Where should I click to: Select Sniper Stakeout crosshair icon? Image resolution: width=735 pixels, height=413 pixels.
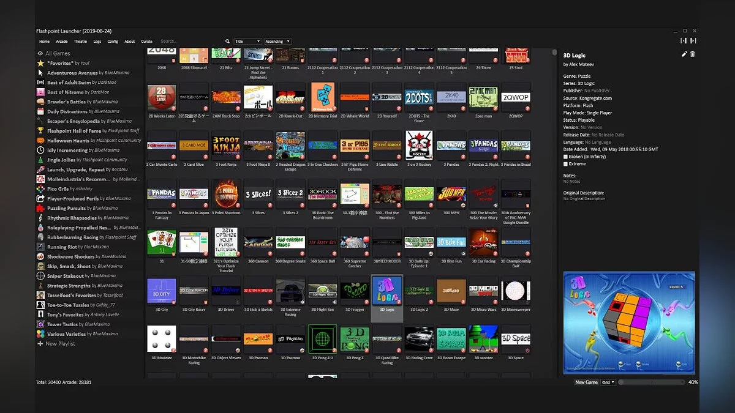[x=40, y=276]
